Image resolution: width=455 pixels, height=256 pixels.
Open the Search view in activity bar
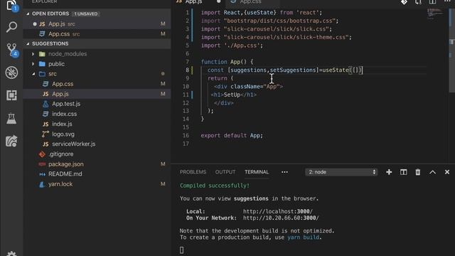(x=11, y=27)
